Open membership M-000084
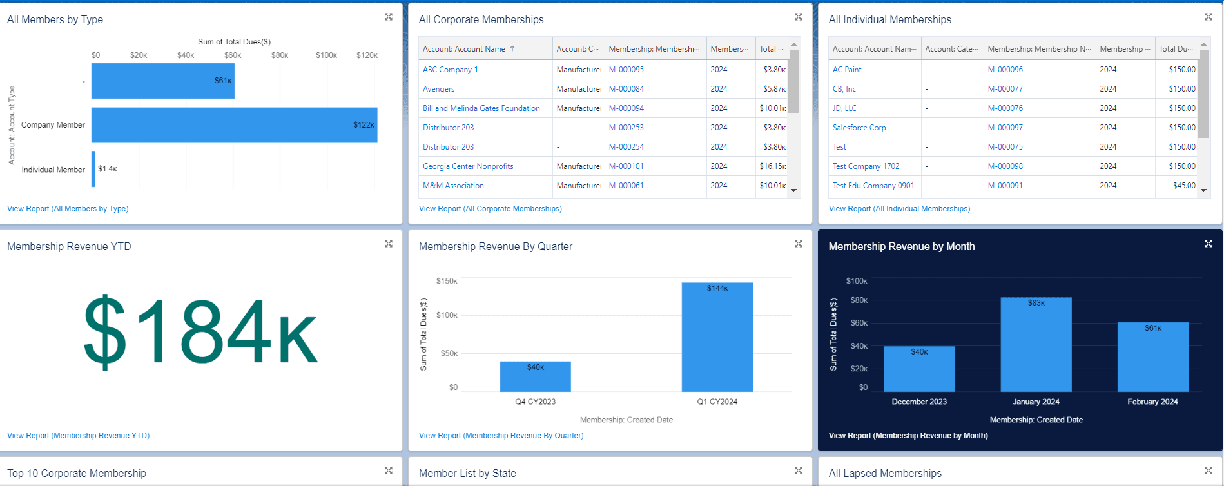Screen dimensions: 1224x486 627,89
